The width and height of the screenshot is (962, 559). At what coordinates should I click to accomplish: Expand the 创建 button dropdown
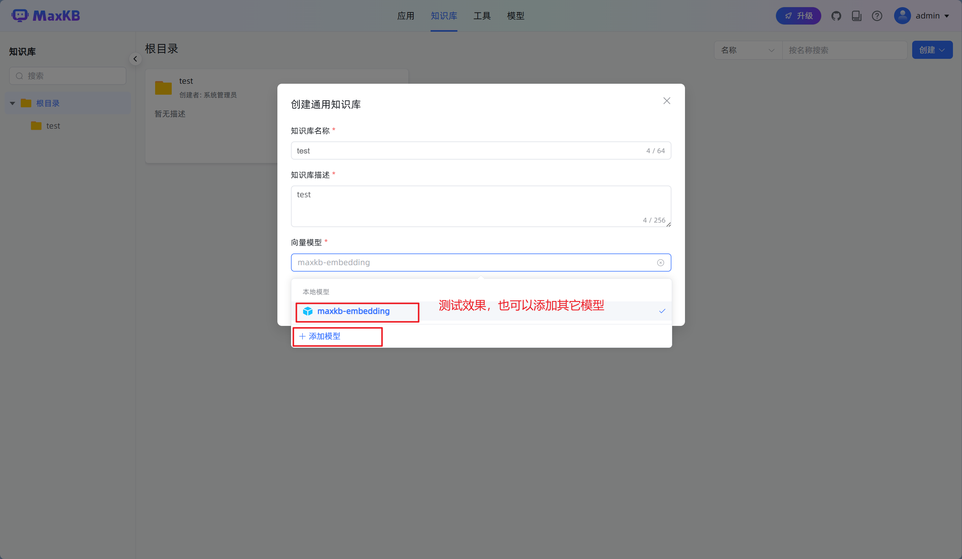(x=932, y=50)
